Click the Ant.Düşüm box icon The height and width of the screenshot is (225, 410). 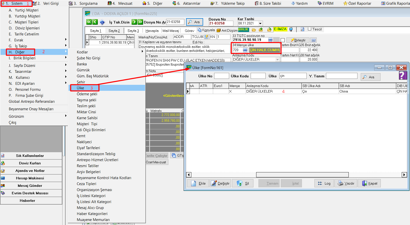pos(219,30)
